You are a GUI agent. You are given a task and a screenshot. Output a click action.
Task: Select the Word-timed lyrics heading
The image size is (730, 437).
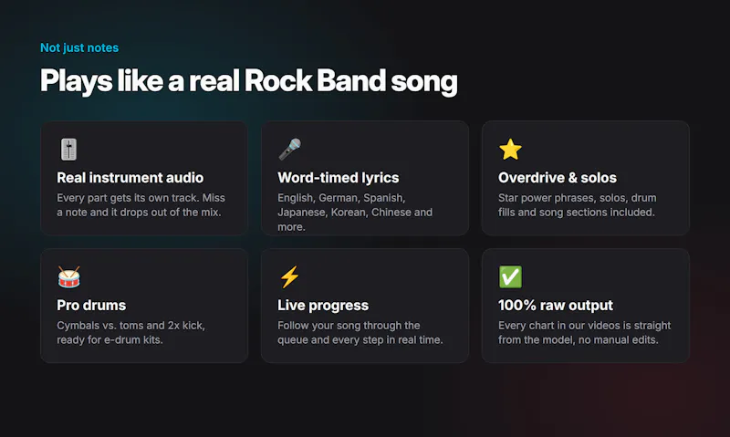[338, 178]
